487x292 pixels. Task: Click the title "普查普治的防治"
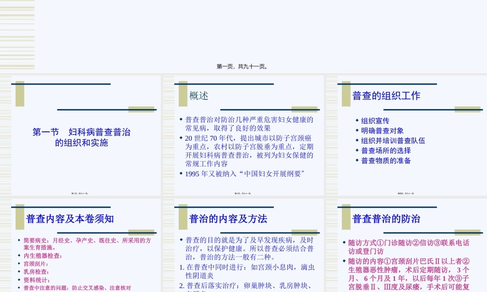(387, 219)
